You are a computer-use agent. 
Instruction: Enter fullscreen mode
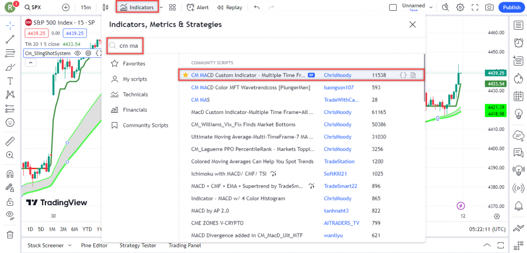coord(475,7)
